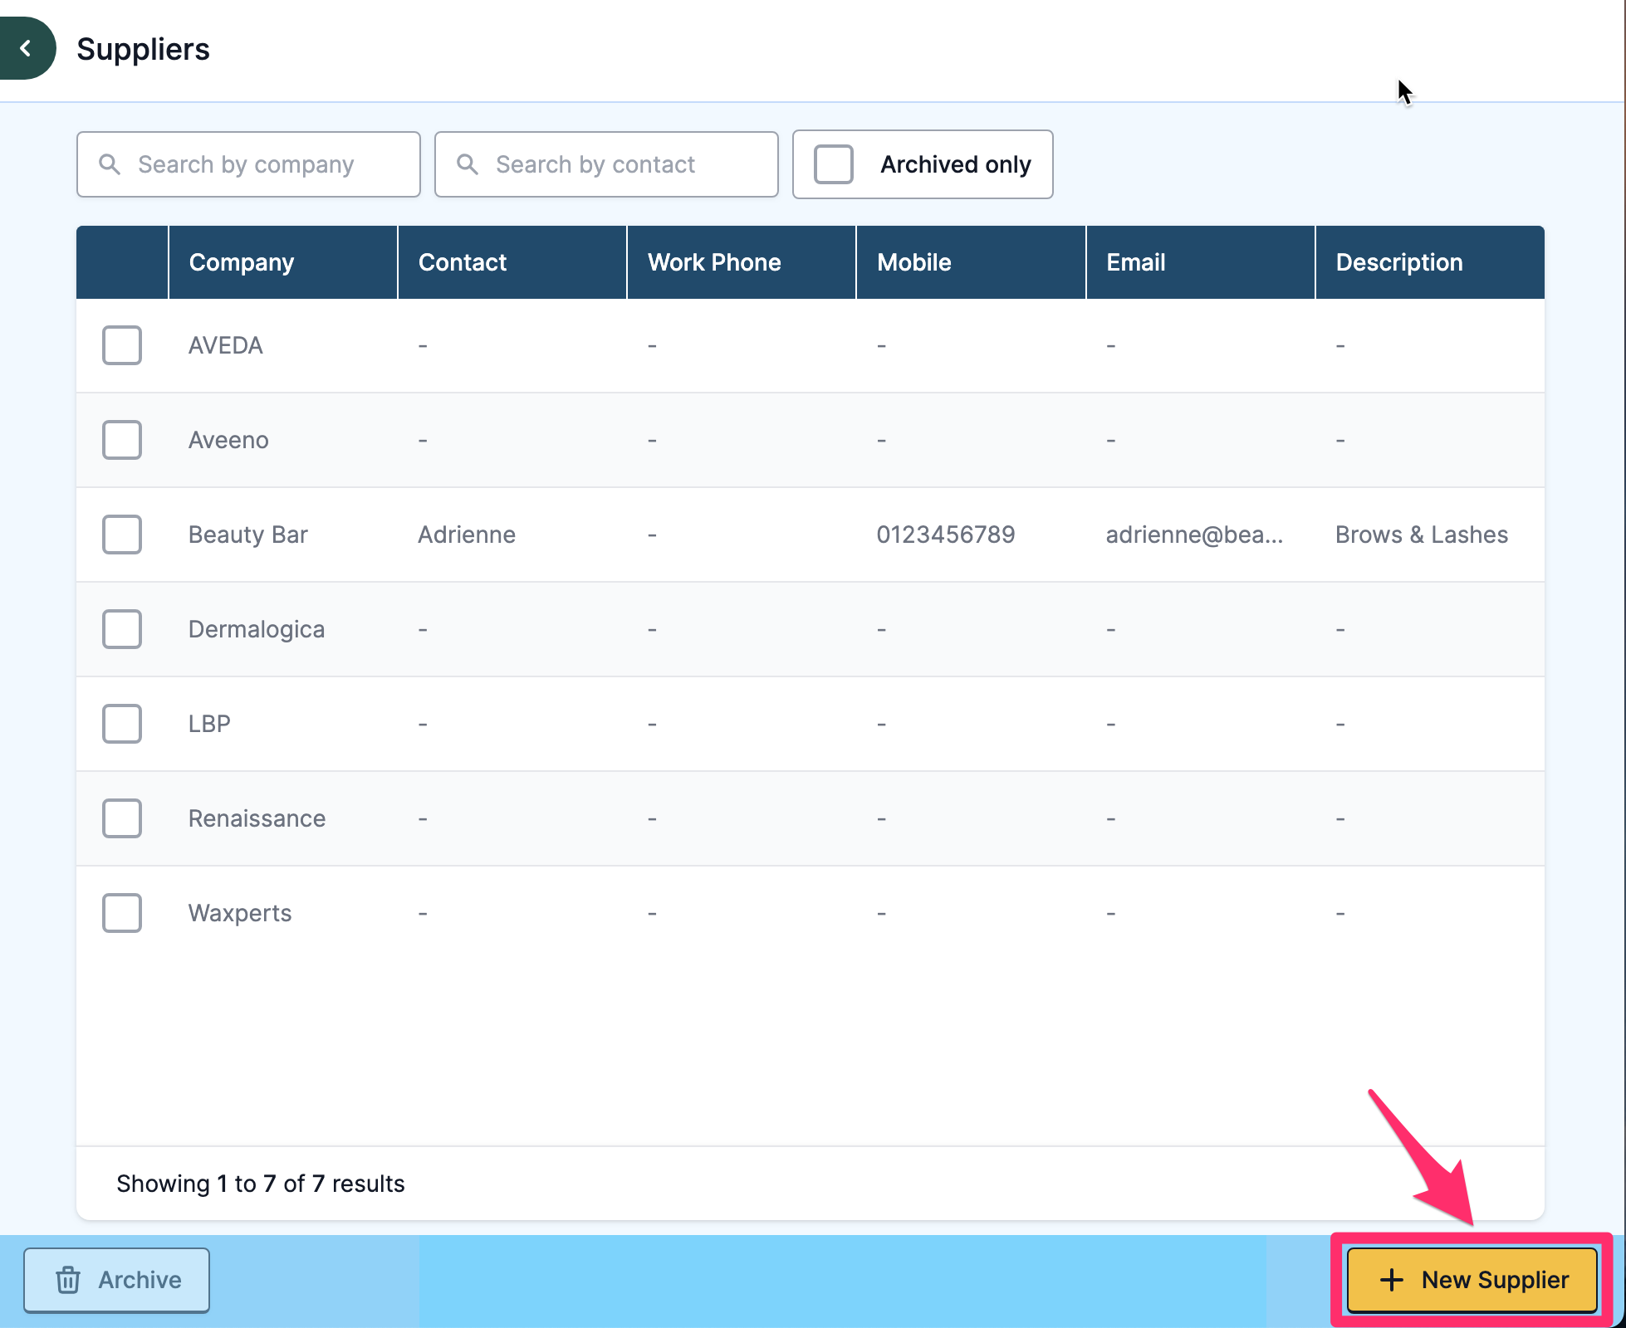
Task: Select the Aveeno row checkbox
Action: click(x=122, y=440)
